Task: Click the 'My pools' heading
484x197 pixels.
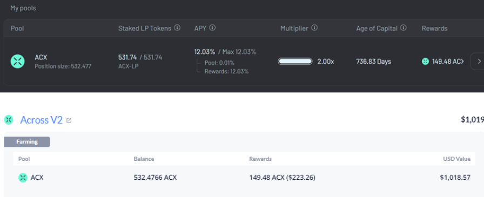Action: click(x=23, y=8)
